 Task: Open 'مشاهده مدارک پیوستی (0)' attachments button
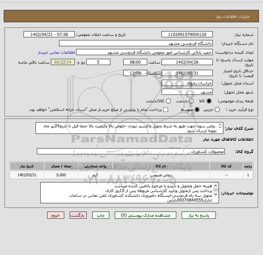[146, 215]
